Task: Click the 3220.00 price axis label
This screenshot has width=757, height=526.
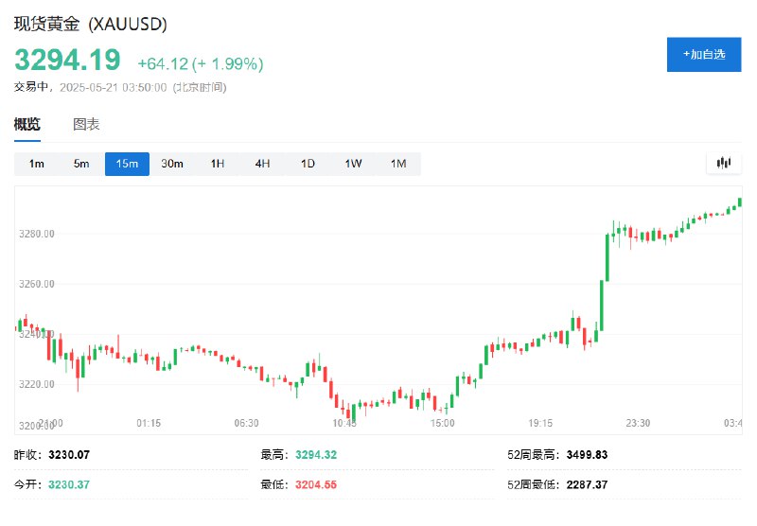Action: point(37,385)
